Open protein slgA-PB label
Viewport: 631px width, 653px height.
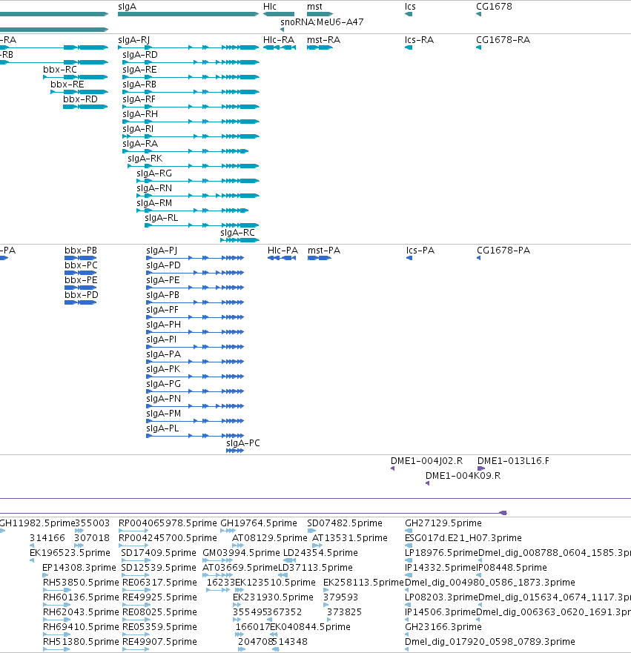[x=163, y=295]
